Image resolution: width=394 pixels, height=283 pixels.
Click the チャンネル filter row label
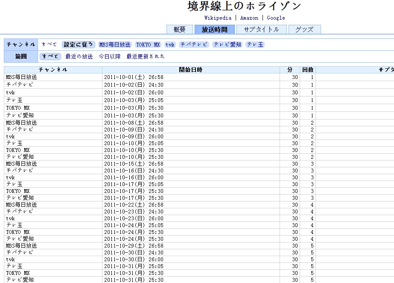pos(21,44)
